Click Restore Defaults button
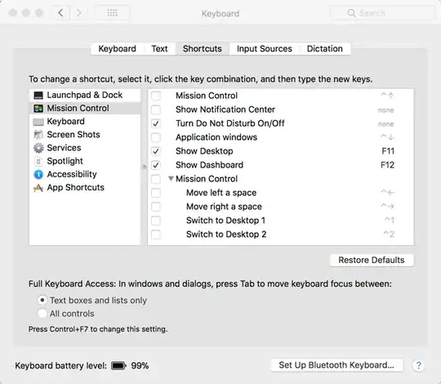Viewport: 441px width, 384px height. coord(372,260)
